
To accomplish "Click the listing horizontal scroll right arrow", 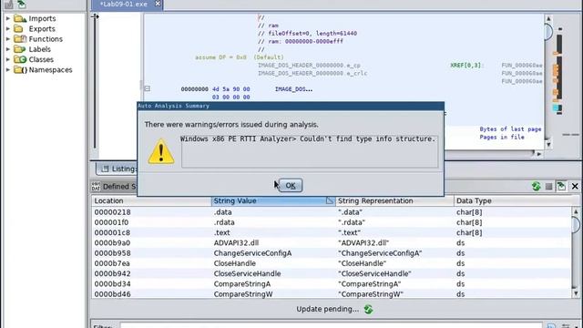I will 539,154.
